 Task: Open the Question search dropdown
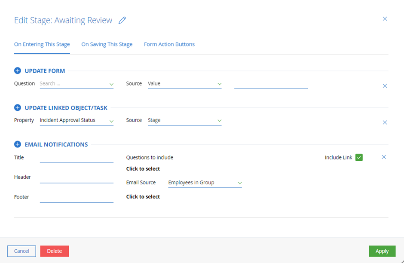click(77, 84)
